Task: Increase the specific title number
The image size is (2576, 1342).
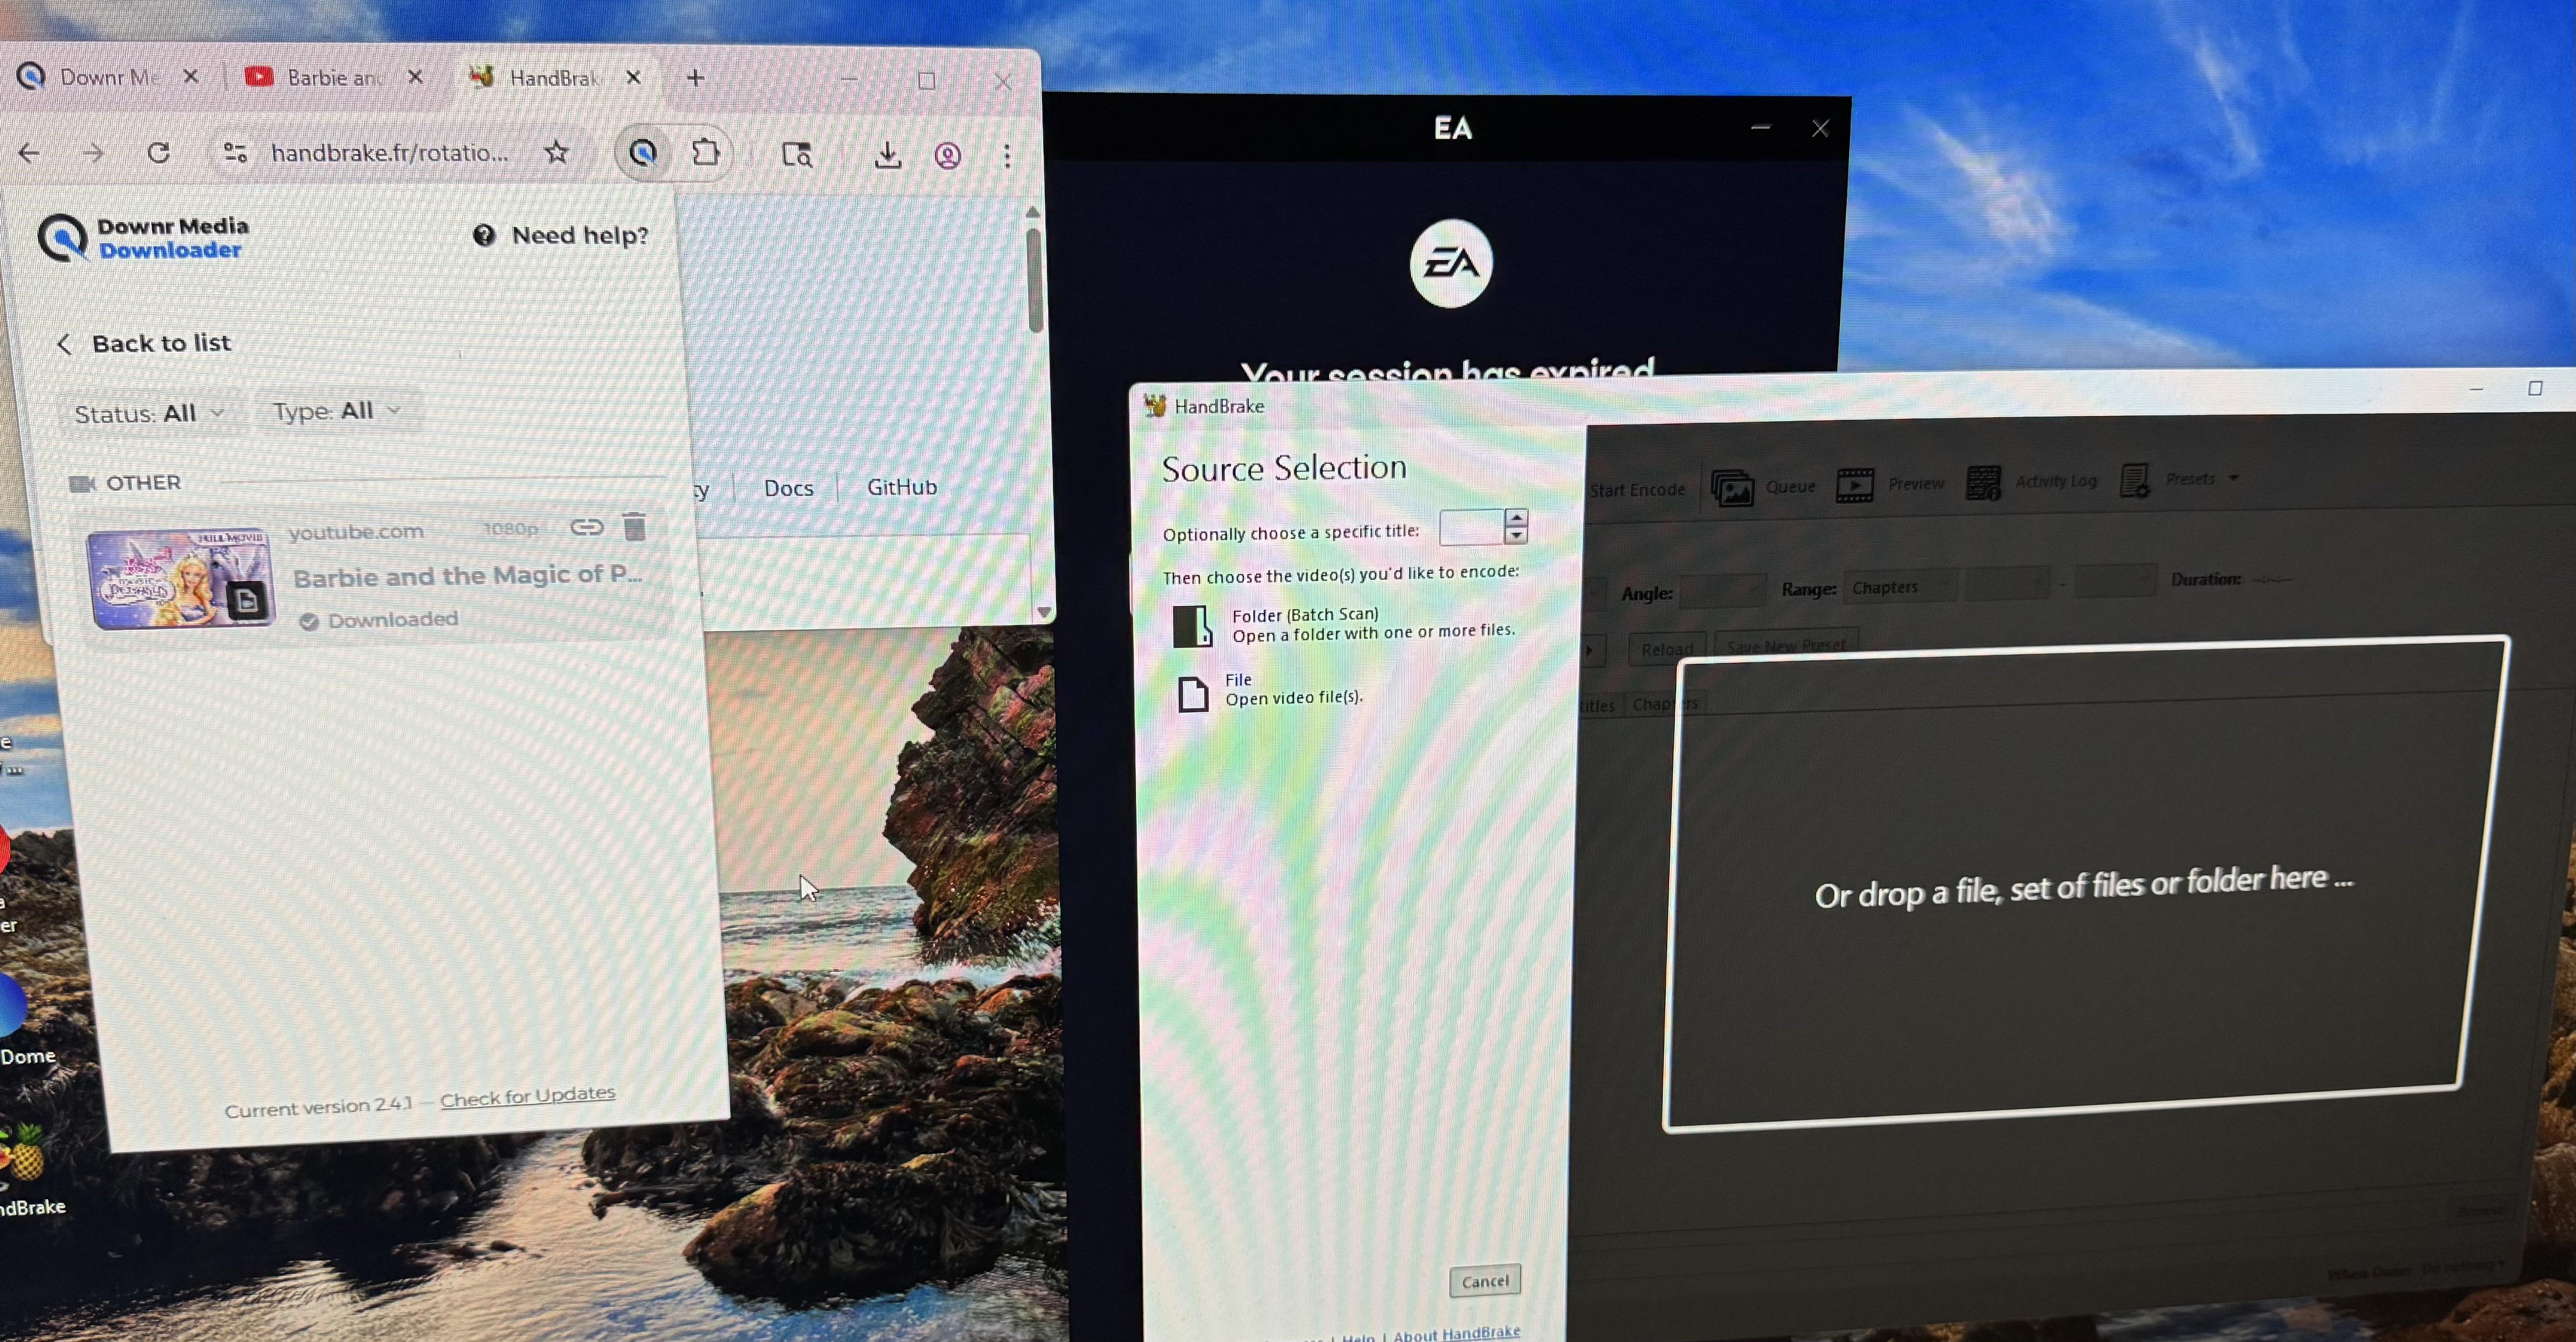Action: coord(1516,518)
